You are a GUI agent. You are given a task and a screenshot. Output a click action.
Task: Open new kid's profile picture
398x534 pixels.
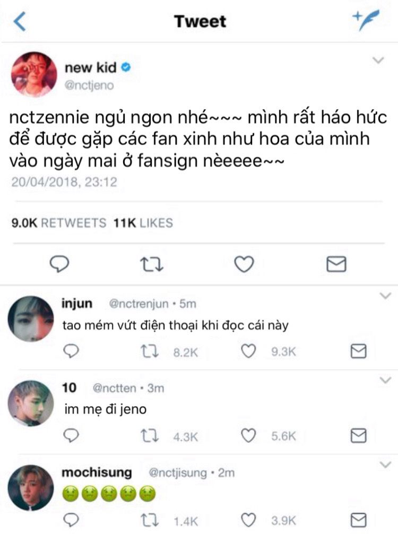34,75
